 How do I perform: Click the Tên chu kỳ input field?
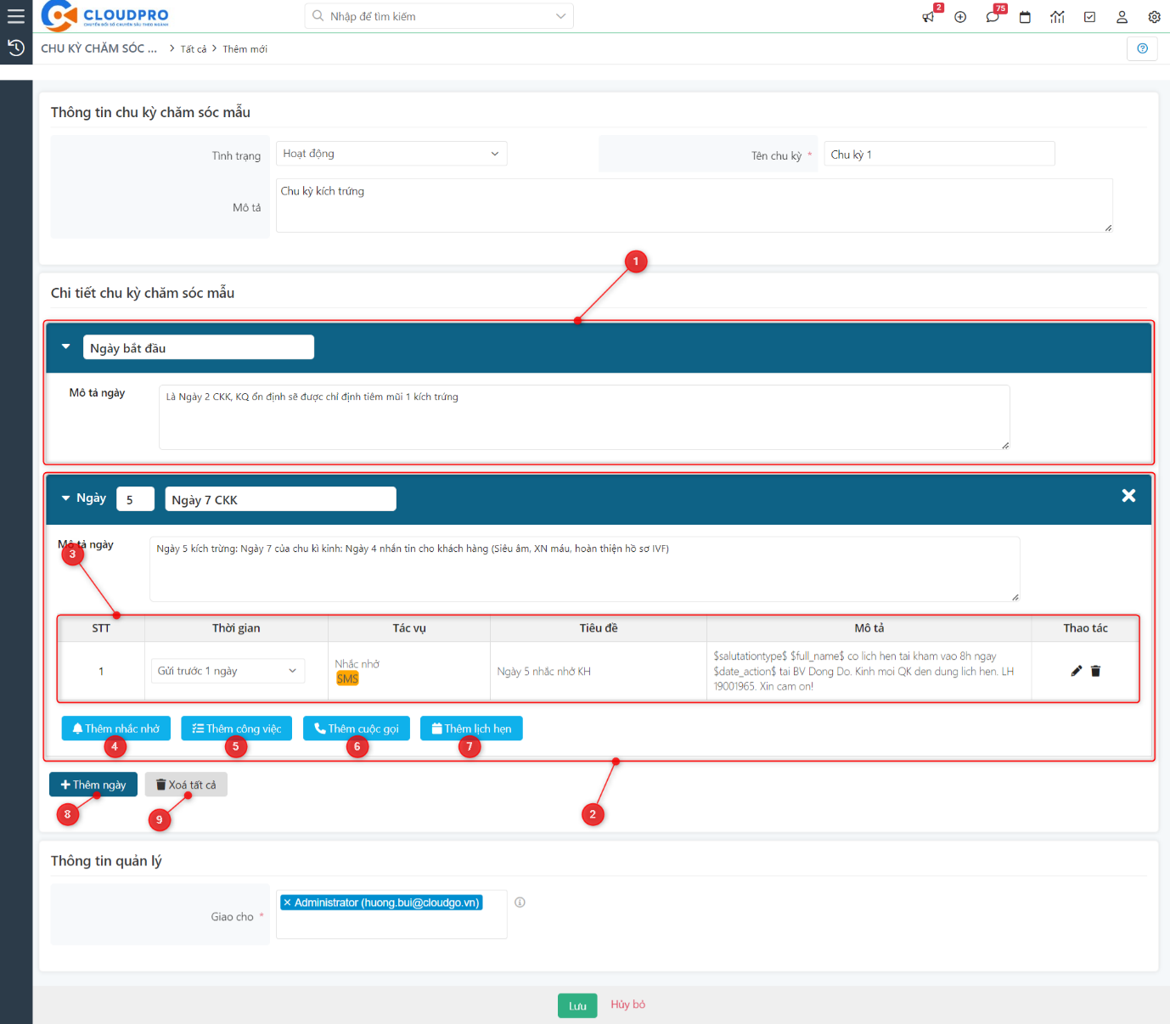(x=939, y=155)
